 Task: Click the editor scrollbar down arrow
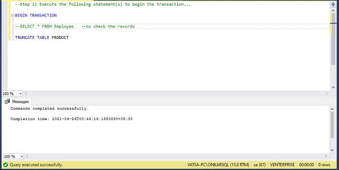[333, 88]
